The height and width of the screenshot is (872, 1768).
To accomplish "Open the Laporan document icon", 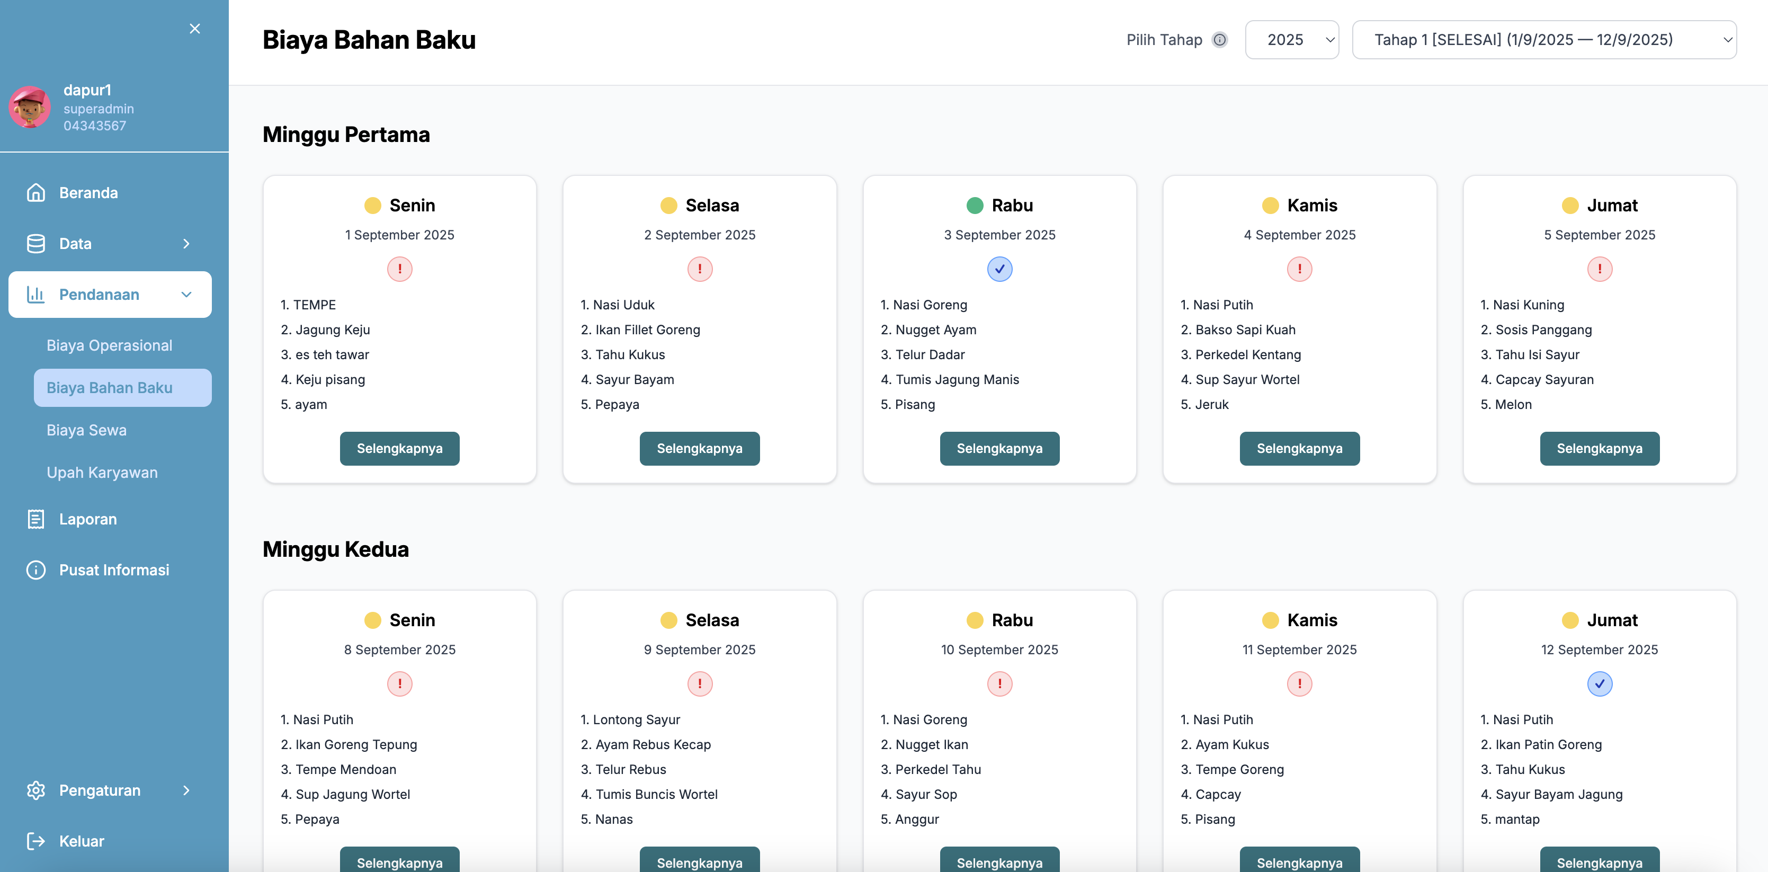I will [37, 519].
